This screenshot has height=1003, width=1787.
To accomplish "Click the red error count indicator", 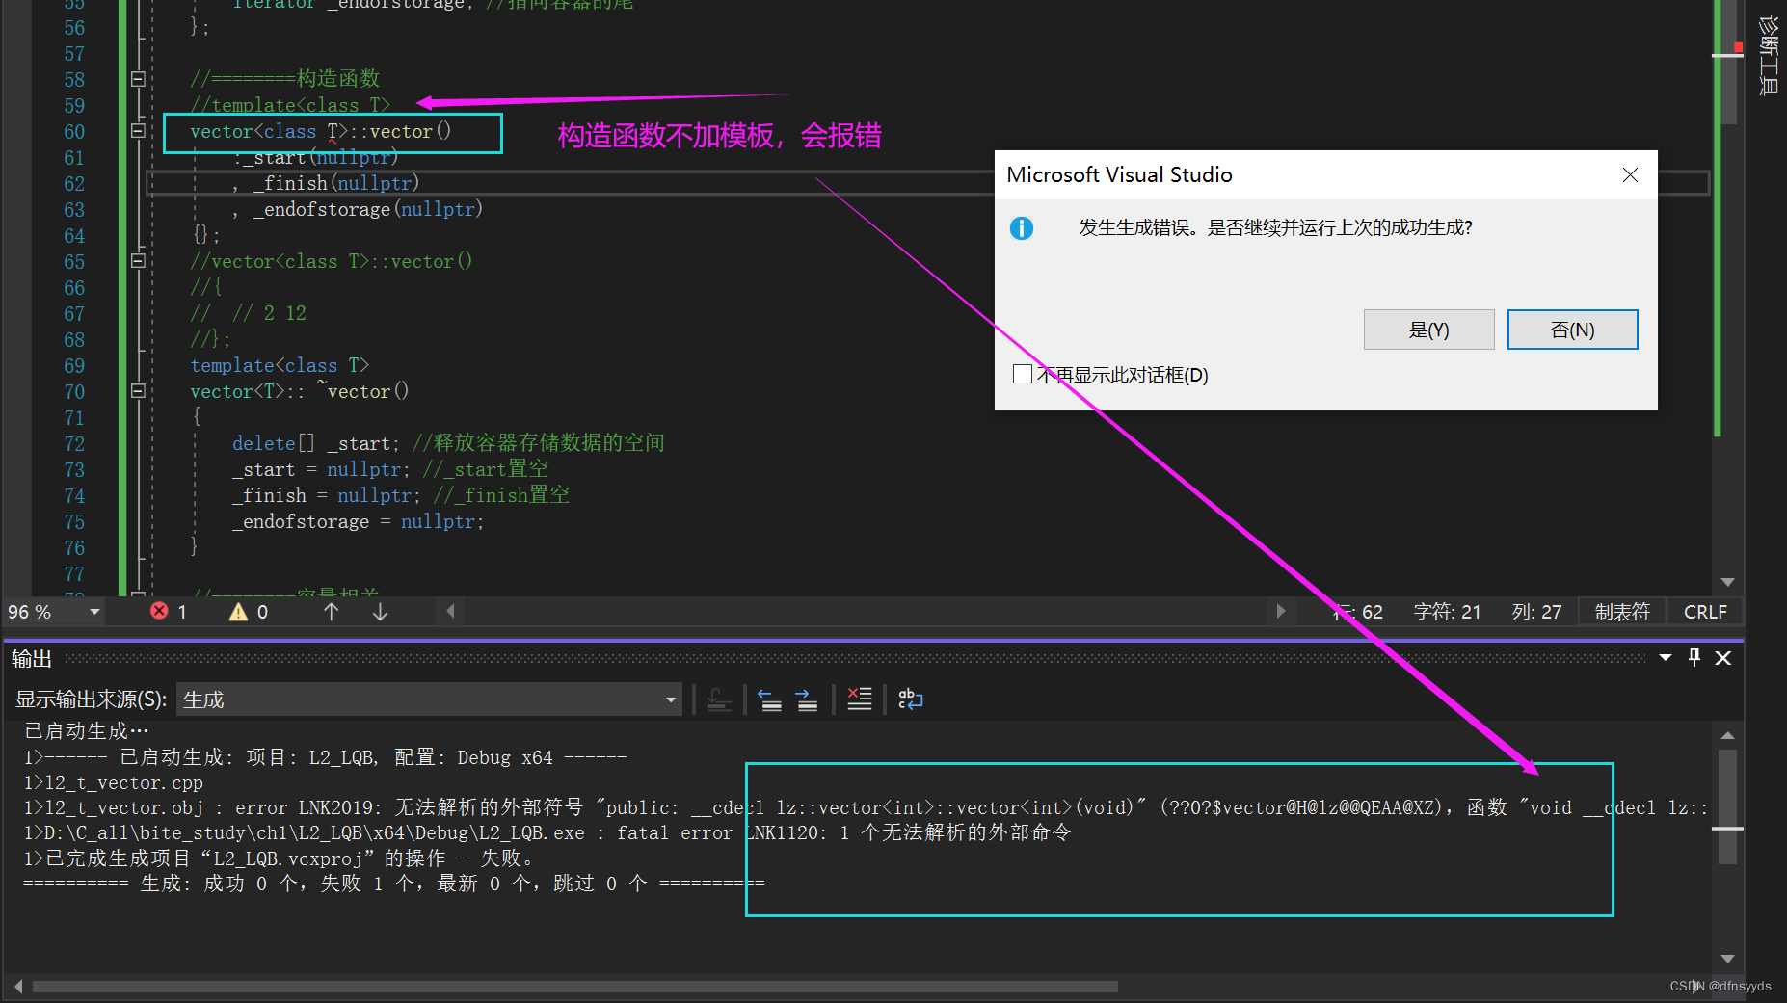I will [169, 612].
